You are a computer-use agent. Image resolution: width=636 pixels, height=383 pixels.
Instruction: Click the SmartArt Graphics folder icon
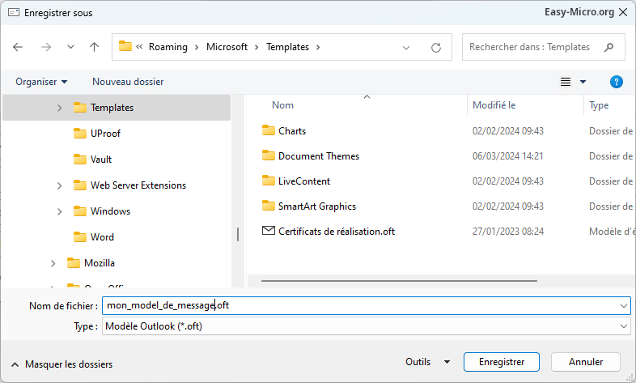click(268, 206)
